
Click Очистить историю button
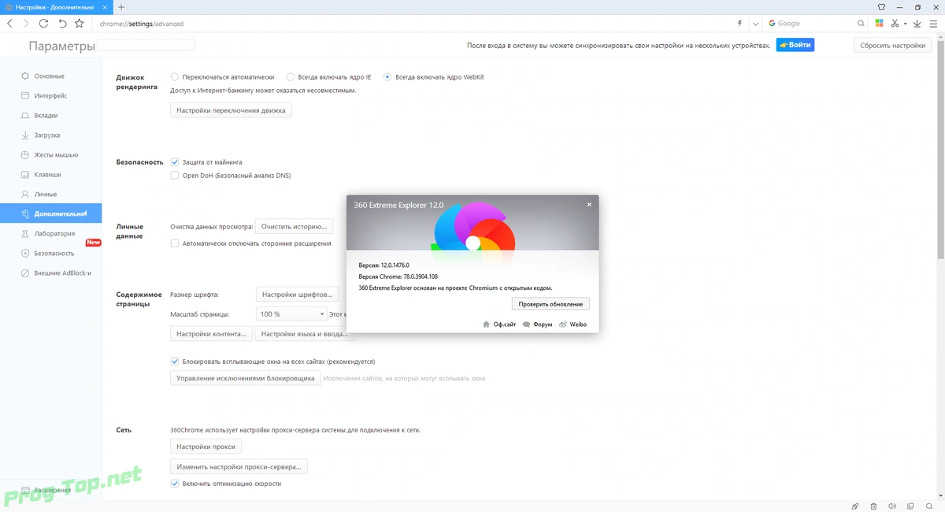[294, 227]
